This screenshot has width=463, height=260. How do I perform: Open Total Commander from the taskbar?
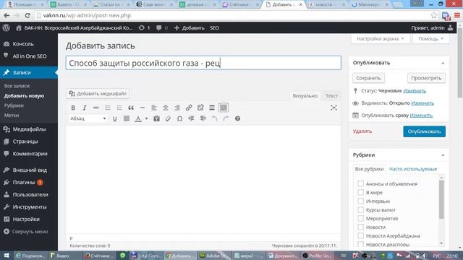[145, 256]
